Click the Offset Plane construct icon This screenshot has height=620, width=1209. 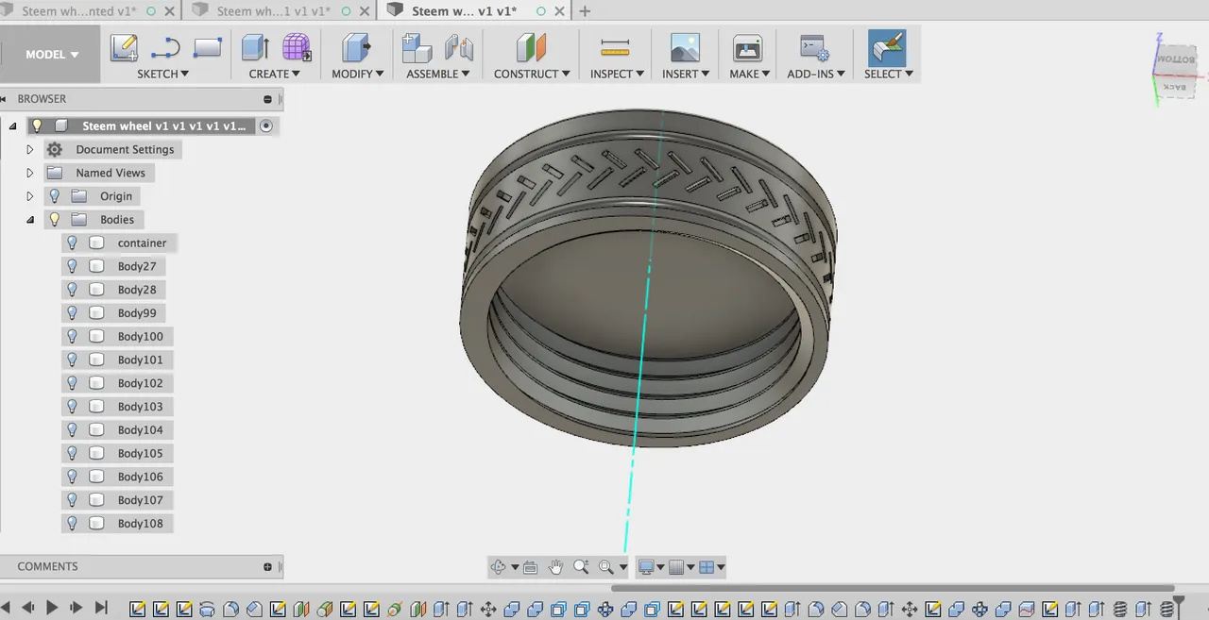click(531, 47)
